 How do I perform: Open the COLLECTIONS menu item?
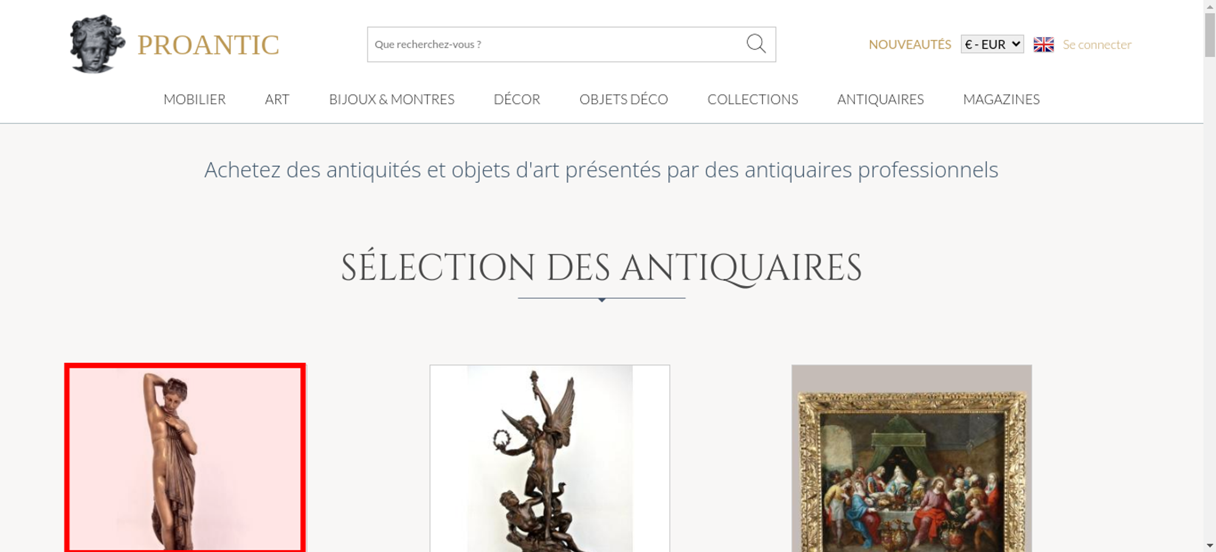[753, 99]
